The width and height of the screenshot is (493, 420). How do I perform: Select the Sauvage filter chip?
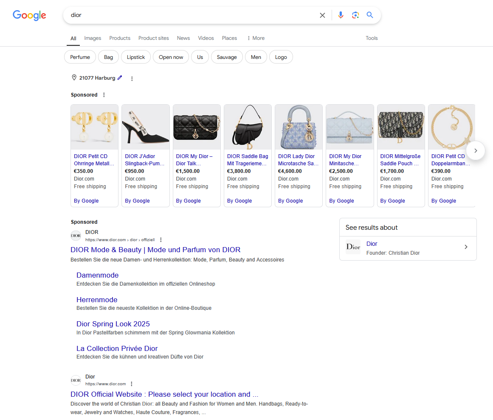[x=227, y=57]
